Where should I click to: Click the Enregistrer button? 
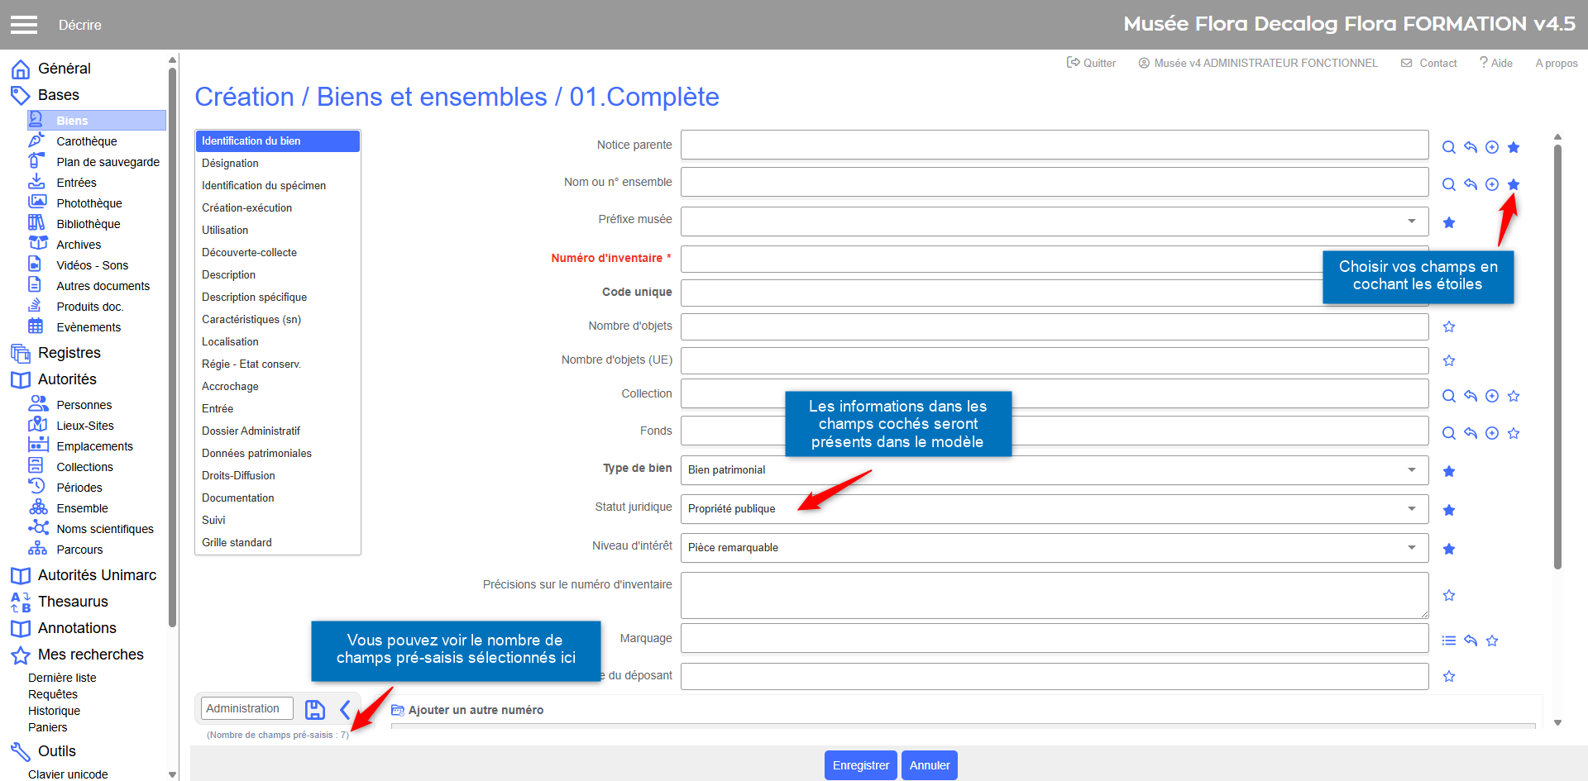point(860,765)
